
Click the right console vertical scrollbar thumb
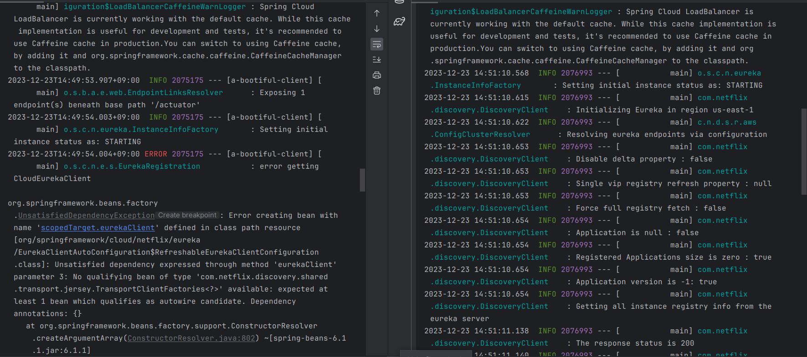(x=804, y=151)
